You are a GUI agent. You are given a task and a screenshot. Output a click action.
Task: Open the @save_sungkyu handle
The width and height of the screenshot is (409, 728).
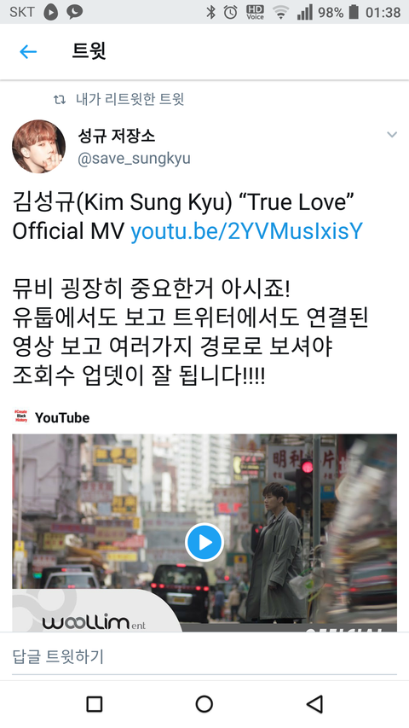tap(134, 159)
